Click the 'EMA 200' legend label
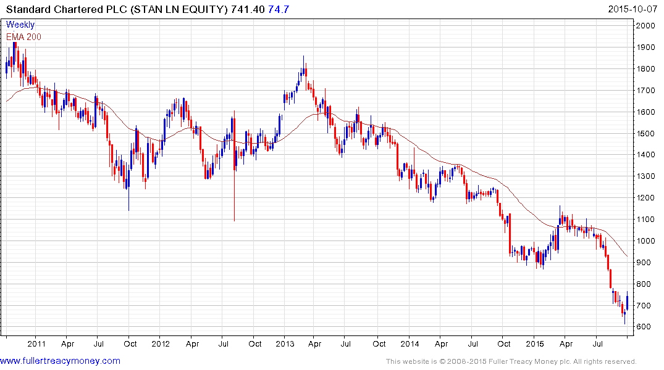Screen dimensions: 664x370 coord(23,37)
